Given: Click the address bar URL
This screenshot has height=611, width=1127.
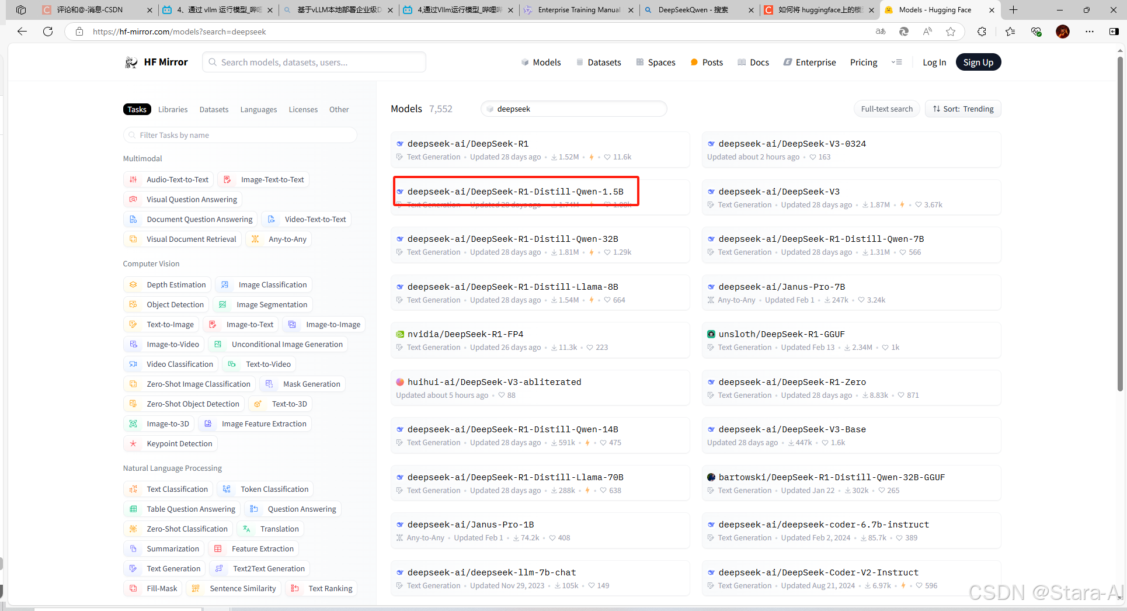Looking at the screenshot, I should tap(179, 32).
